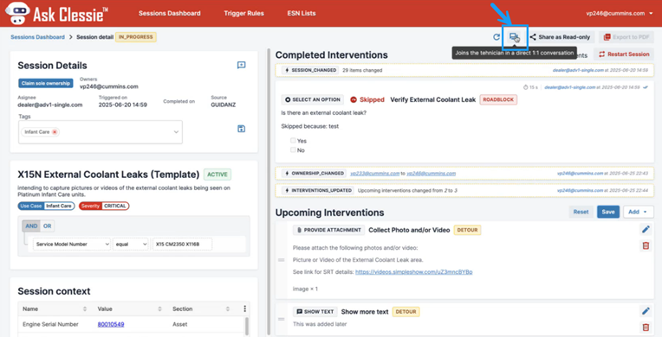The image size is (662, 337).
Task: Open the simpleshow video link
Action: tap(414, 272)
